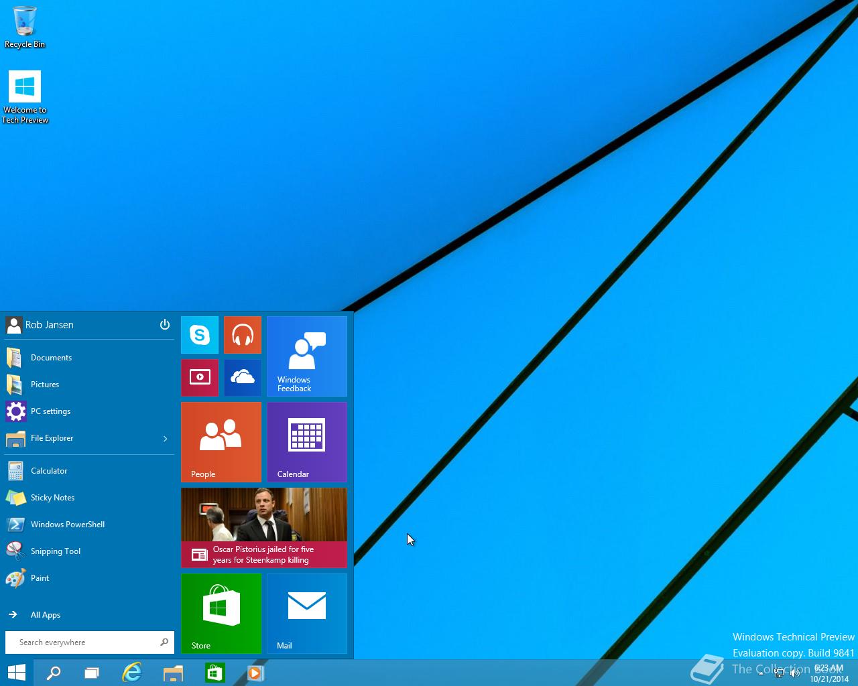Open the Video tile
The width and height of the screenshot is (858, 686).
pyautogui.click(x=200, y=378)
